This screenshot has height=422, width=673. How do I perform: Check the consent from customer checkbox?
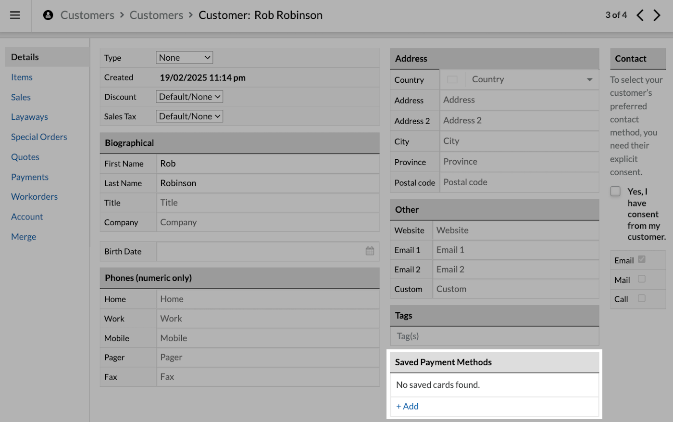(615, 191)
